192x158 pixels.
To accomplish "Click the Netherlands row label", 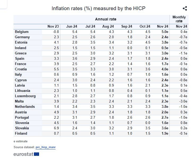I will click(x=25, y=107).
